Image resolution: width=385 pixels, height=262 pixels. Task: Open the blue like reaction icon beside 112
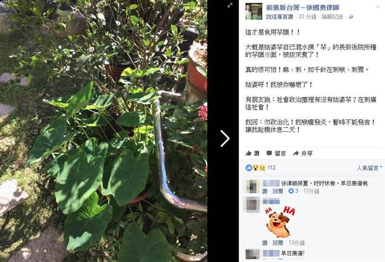pyautogui.click(x=248, y=168)
